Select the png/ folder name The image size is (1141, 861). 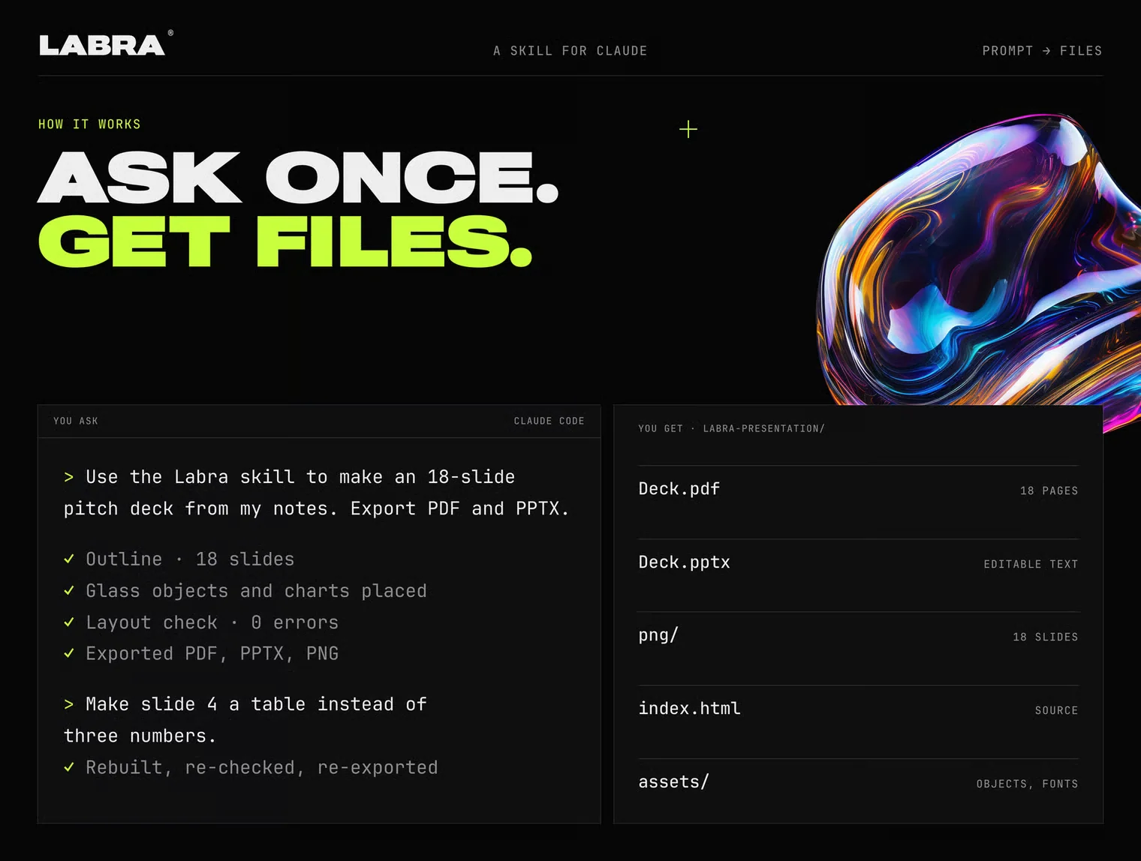658,635
